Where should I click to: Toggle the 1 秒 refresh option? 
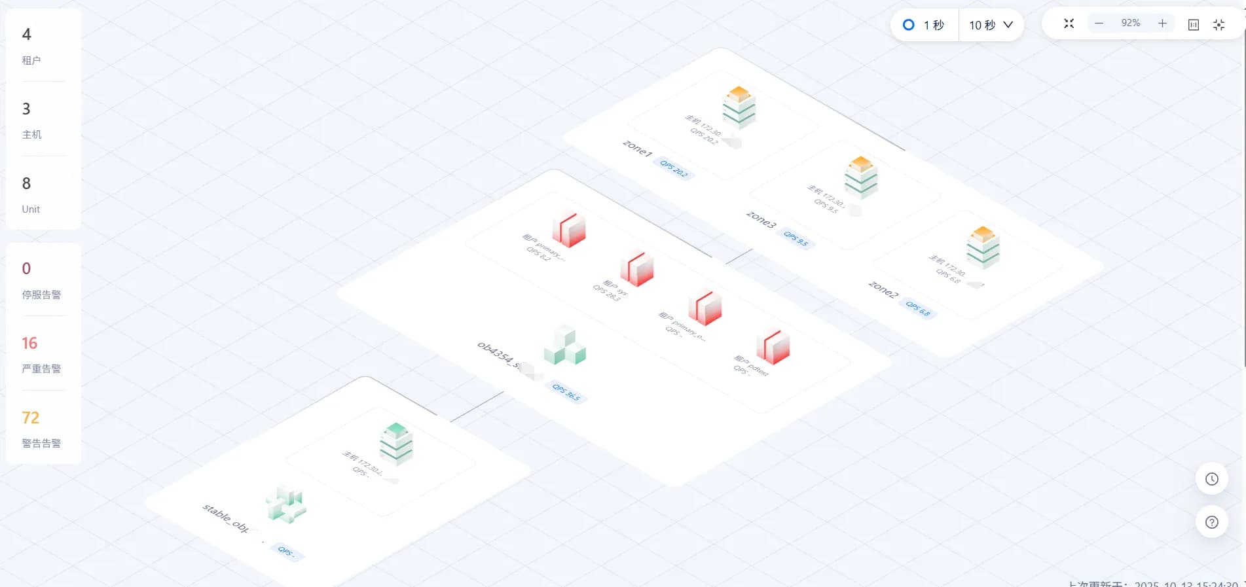click(924, 25)
